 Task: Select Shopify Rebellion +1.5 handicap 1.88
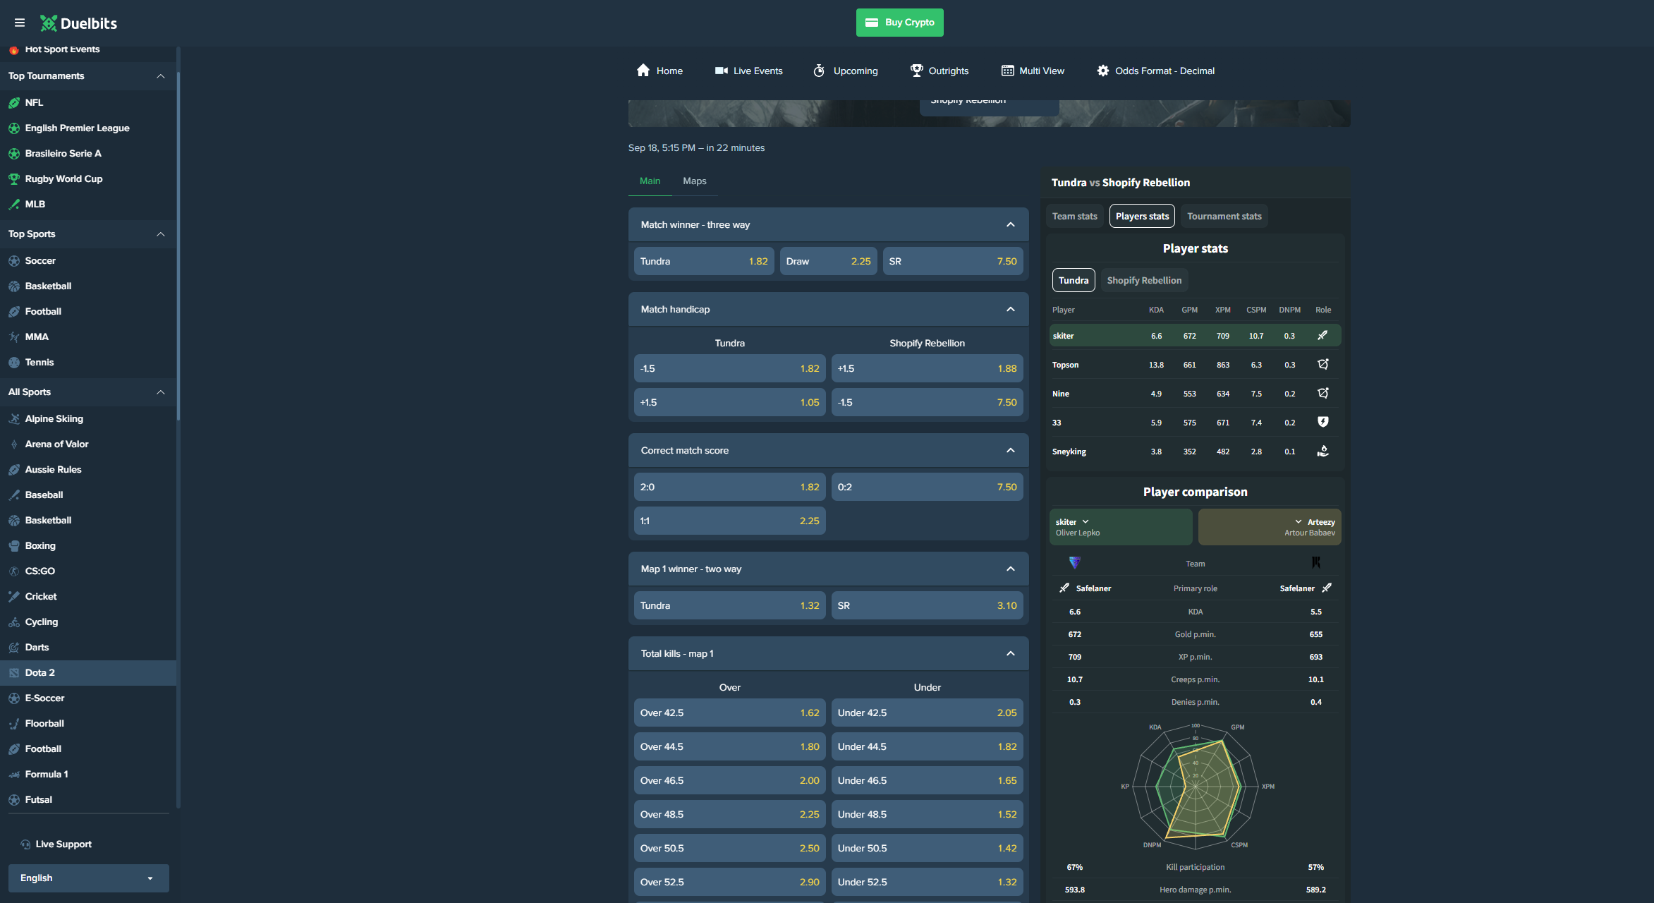click(928, 369)
